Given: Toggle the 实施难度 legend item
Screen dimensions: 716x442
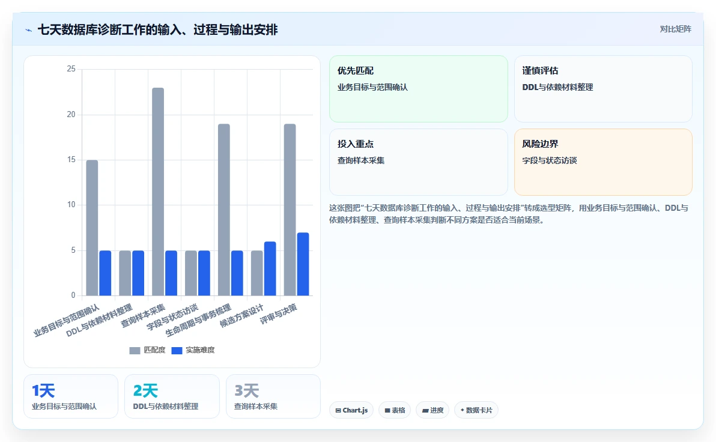Looking at the screenshot, I should (x=193, y=350).
